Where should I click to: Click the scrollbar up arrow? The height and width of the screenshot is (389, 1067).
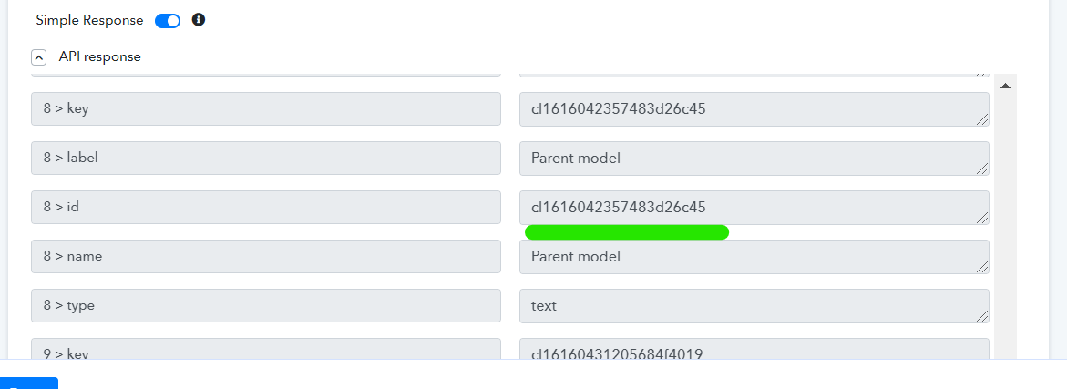tap(1005, 86)
